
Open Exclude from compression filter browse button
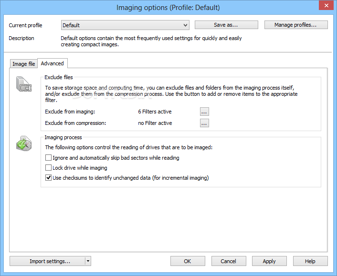tap(204, 123)
